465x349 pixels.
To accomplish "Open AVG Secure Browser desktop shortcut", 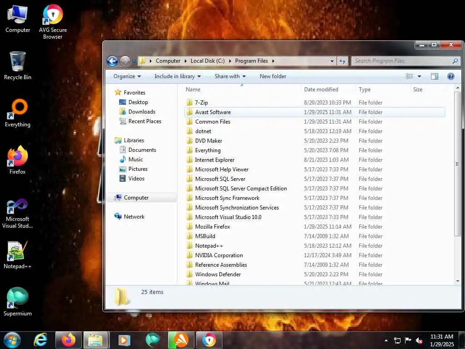I will [53, 21].
